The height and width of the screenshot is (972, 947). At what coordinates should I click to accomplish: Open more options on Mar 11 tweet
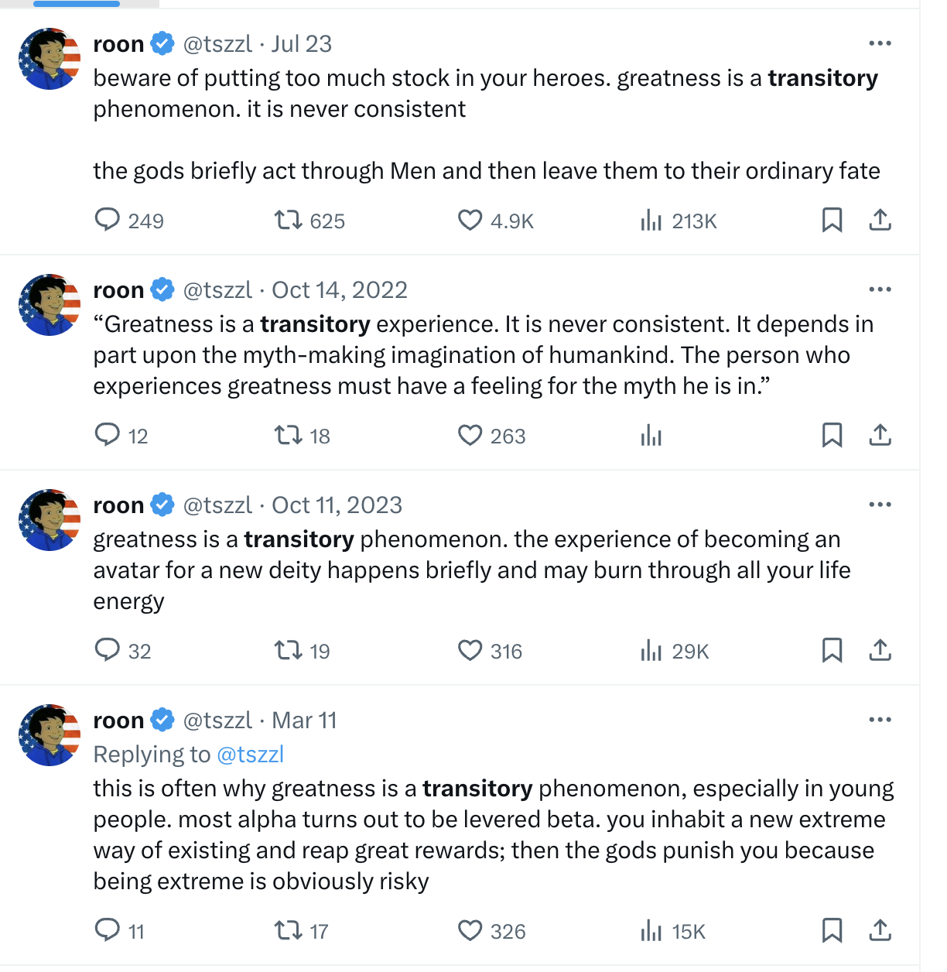click(x=880, y=720)
